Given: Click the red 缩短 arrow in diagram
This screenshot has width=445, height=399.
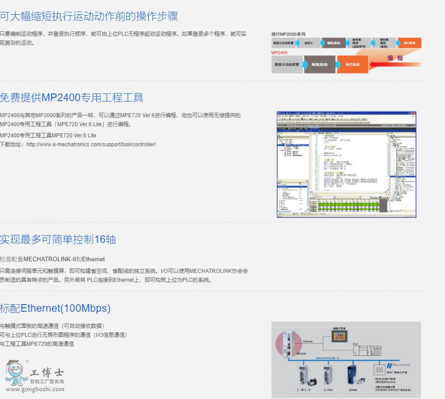Looking at the screenshot, I should [396, 60].
